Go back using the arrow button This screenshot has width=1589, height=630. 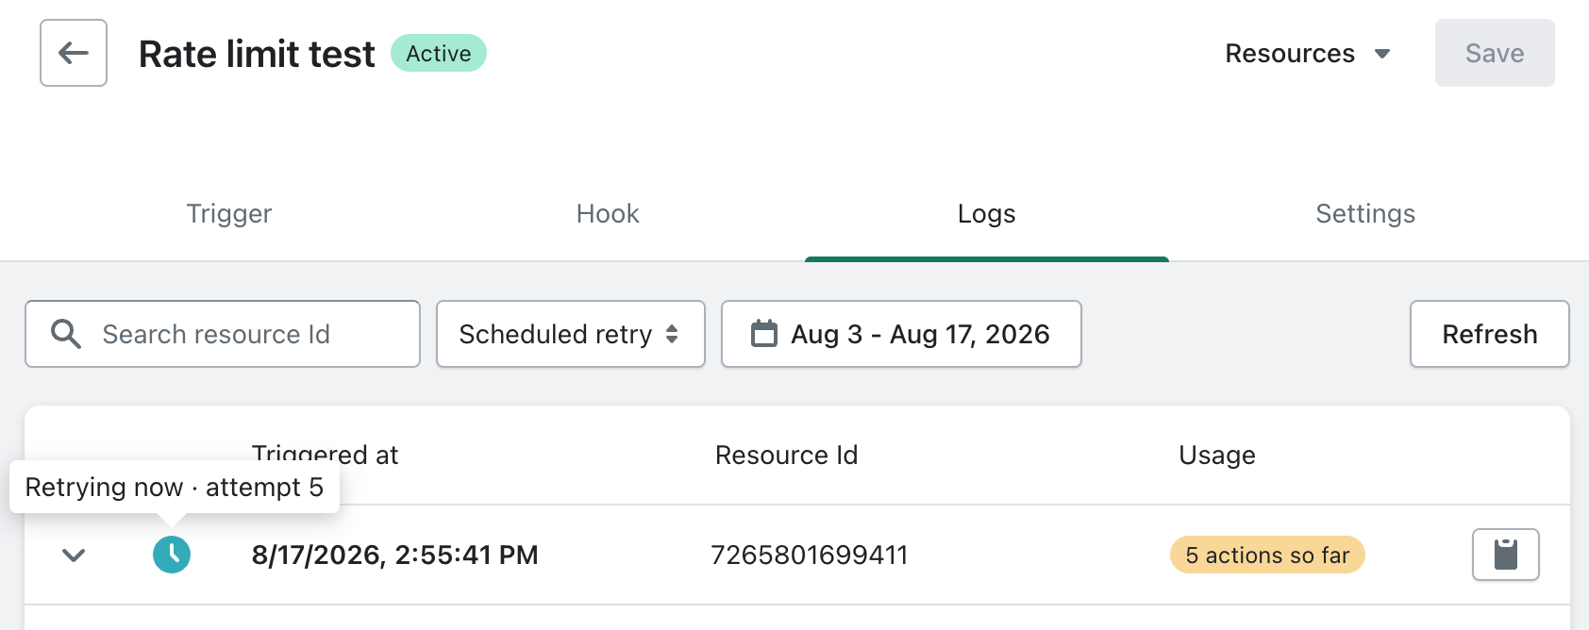coord(74,53)
